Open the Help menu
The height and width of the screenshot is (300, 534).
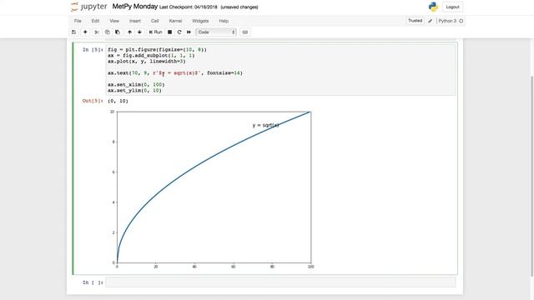(224, 21)
